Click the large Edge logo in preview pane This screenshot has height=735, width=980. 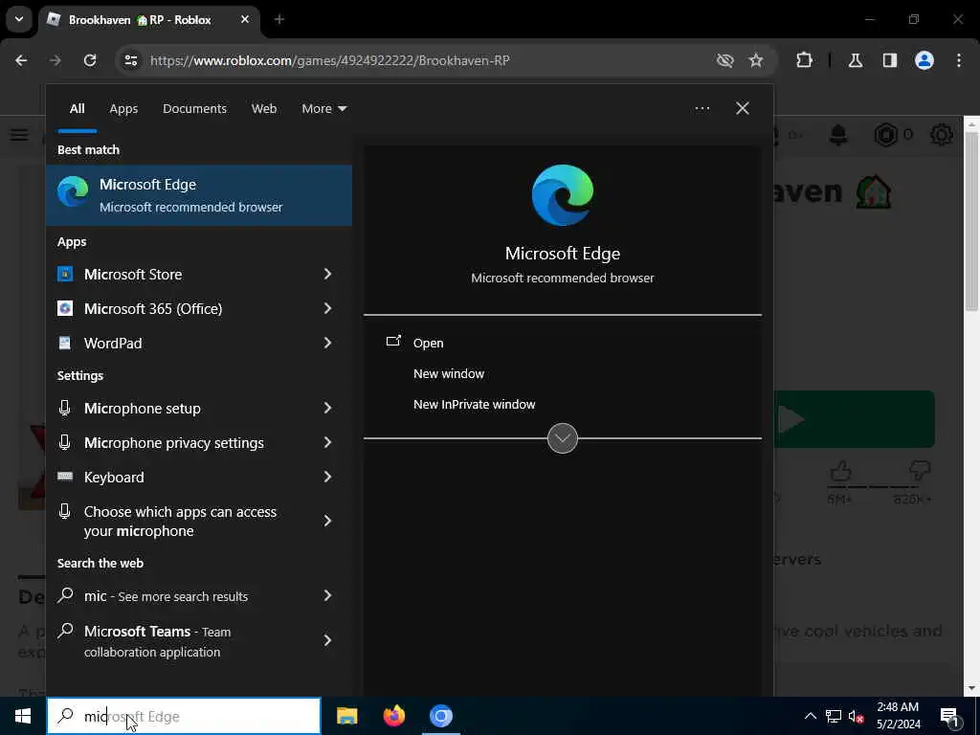[x=563, y=195]
